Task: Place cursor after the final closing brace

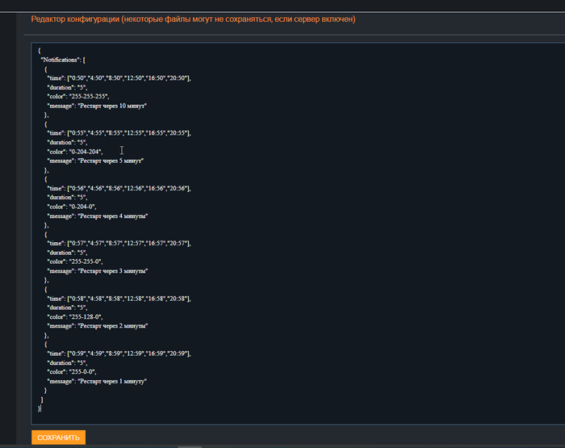Action: click(x=41, y=409)
